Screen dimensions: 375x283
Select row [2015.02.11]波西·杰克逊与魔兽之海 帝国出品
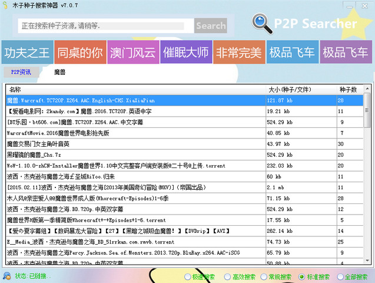184,187
